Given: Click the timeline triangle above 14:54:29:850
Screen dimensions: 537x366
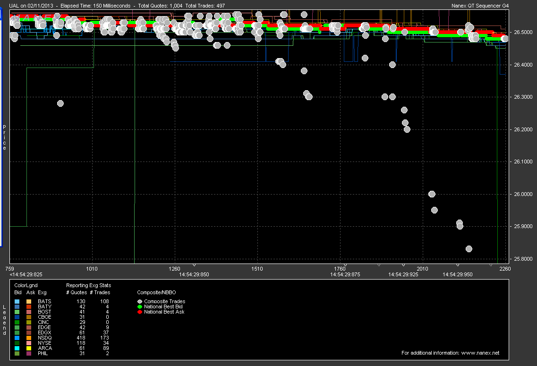Looking at the screenshot, I should coord(194,265).
